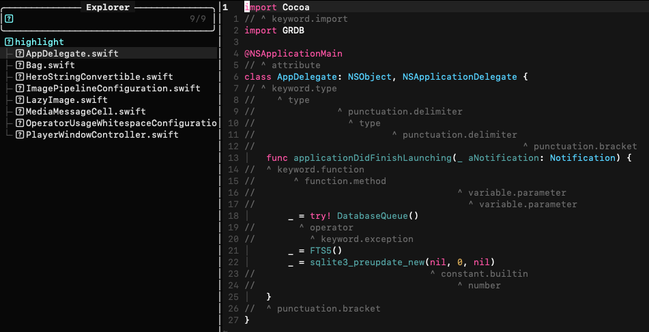Click the 'keyword.type' comment
This screenshot has height=332, width=649.
[304, 89]
